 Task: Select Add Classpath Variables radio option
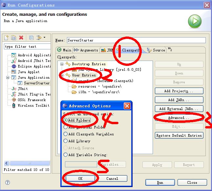(89, 134)
